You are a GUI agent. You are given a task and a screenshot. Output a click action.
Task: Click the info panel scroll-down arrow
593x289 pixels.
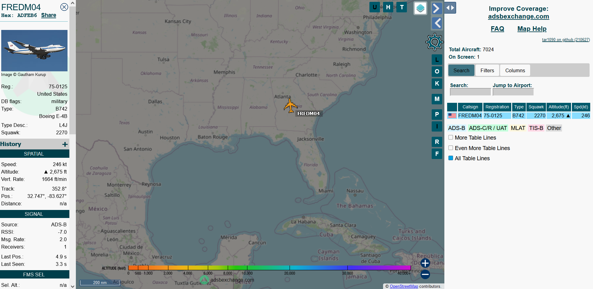72,286
